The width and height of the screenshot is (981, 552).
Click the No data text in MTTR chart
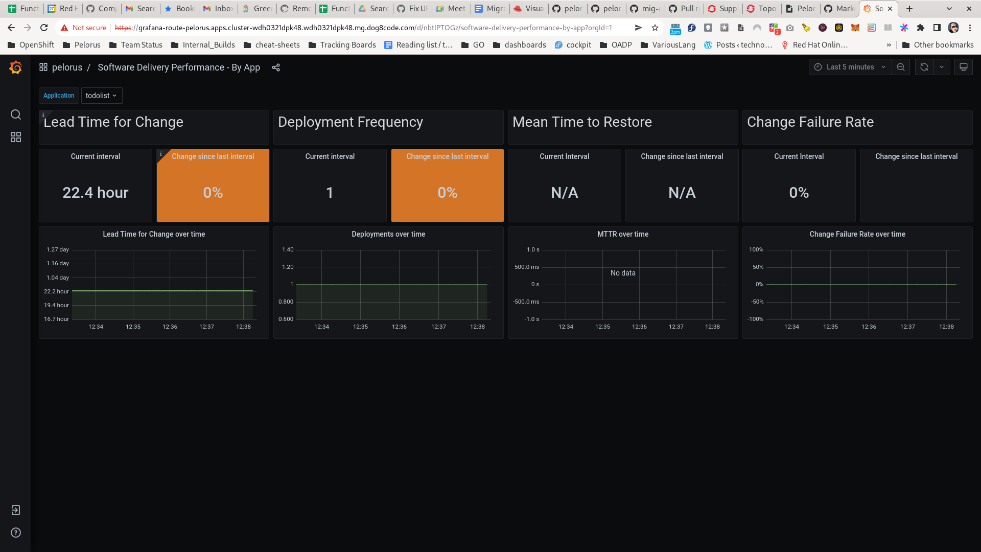click(x=623, y=273)
